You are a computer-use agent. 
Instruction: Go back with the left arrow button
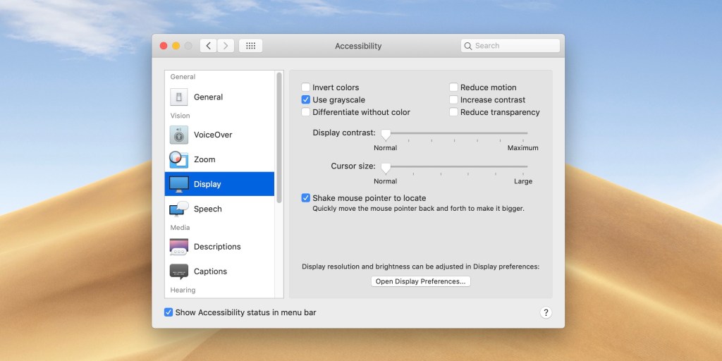pos(208,46)
